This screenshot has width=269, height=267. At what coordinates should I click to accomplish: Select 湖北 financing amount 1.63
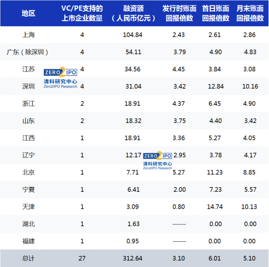[134, 224]
